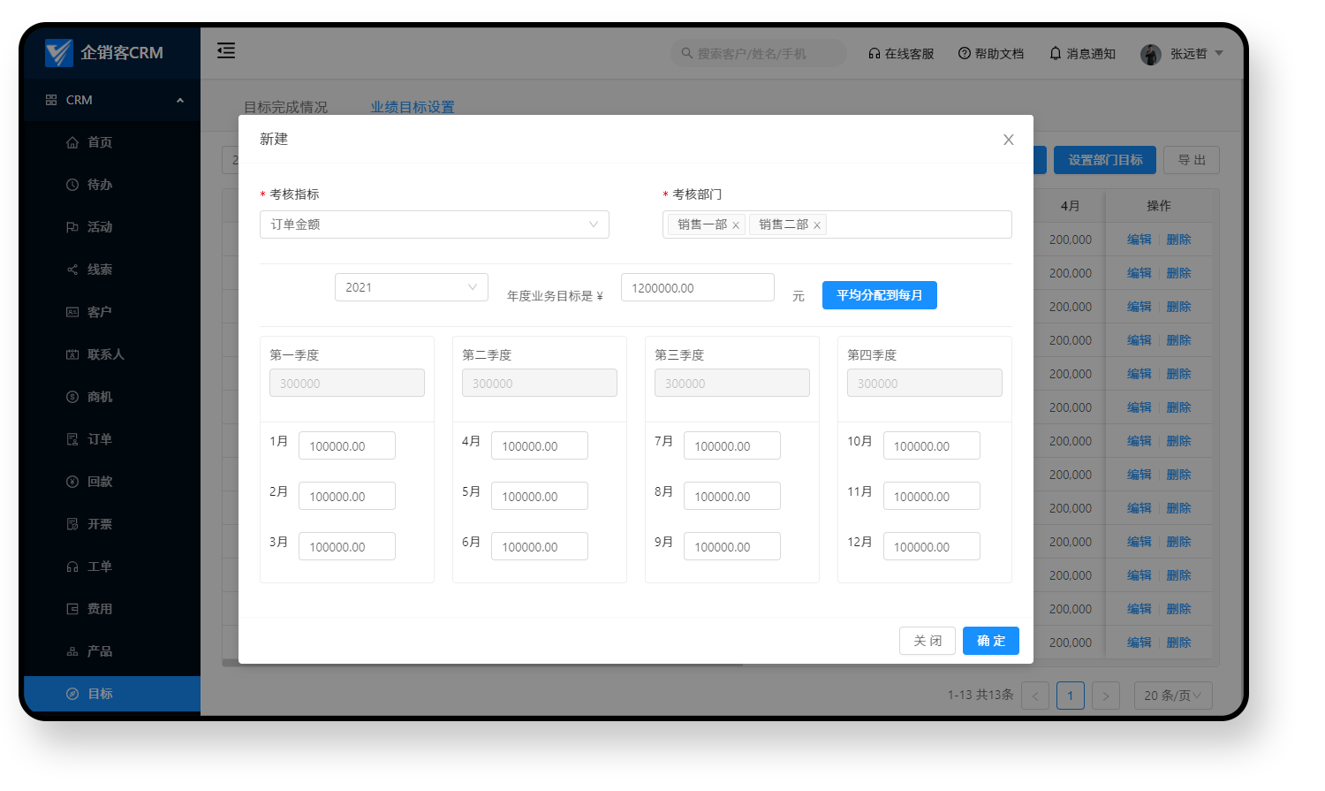Switch to the 目标完成情况 tab
This screenshot has width=1325, height=791.
[285, 107]
